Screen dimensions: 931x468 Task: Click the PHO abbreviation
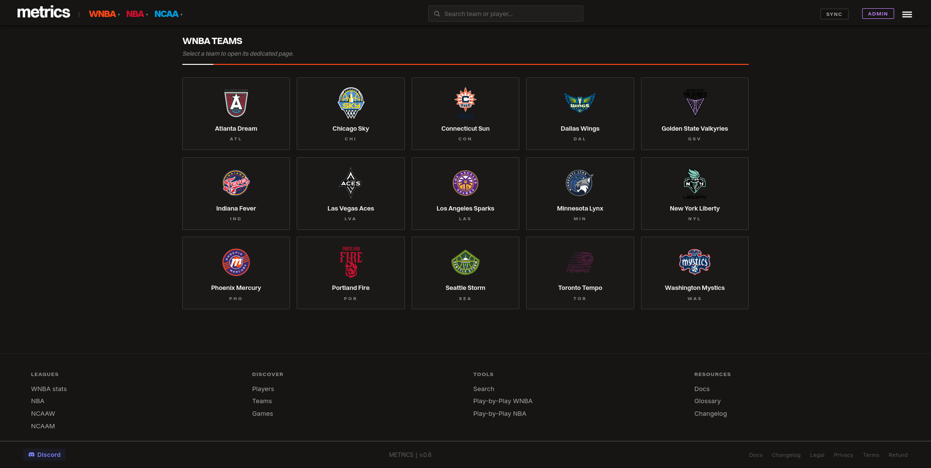click(236, 299)
